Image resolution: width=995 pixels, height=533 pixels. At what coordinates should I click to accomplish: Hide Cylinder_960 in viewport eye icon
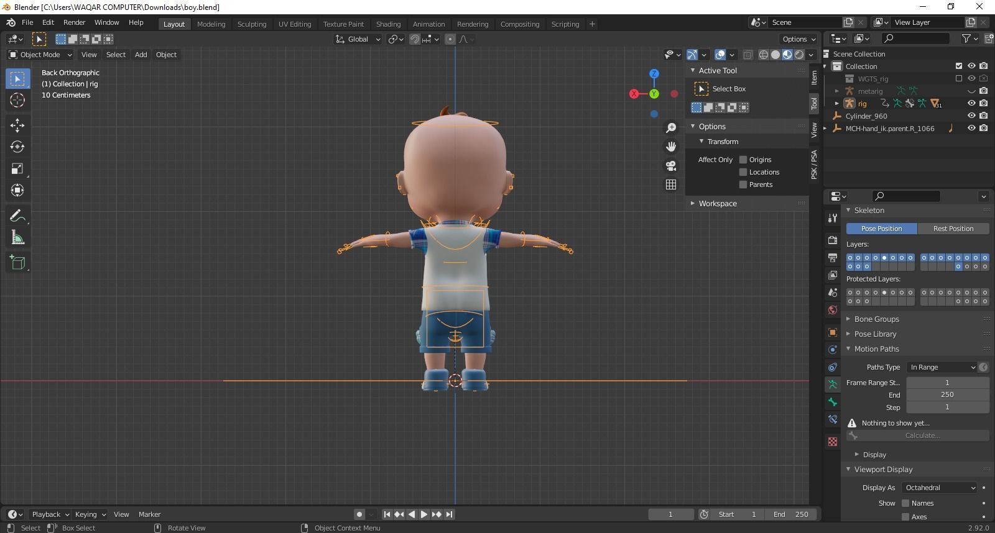pyautogui.click(x=971, y=116)
